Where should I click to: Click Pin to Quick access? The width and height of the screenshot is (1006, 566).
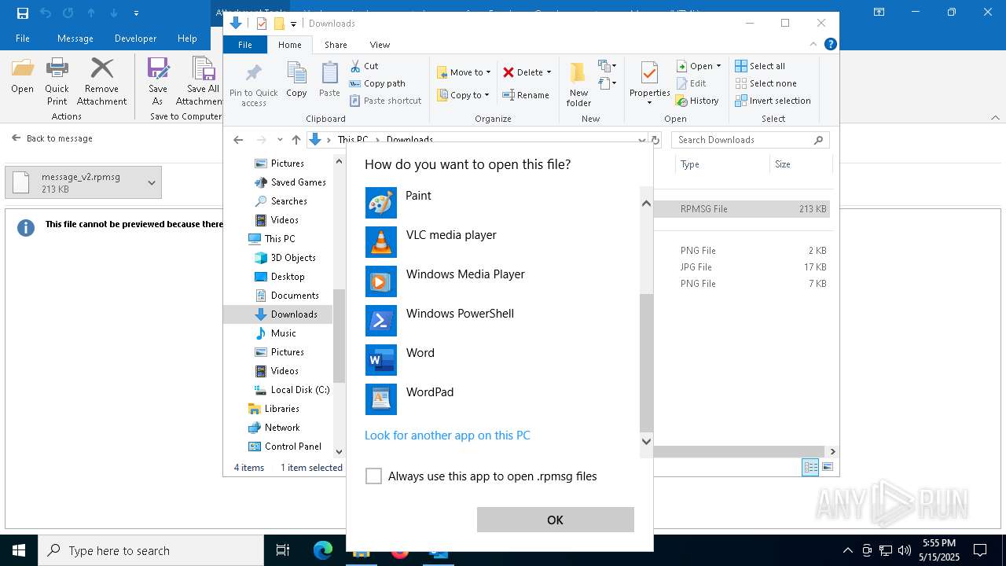(253, 85)
